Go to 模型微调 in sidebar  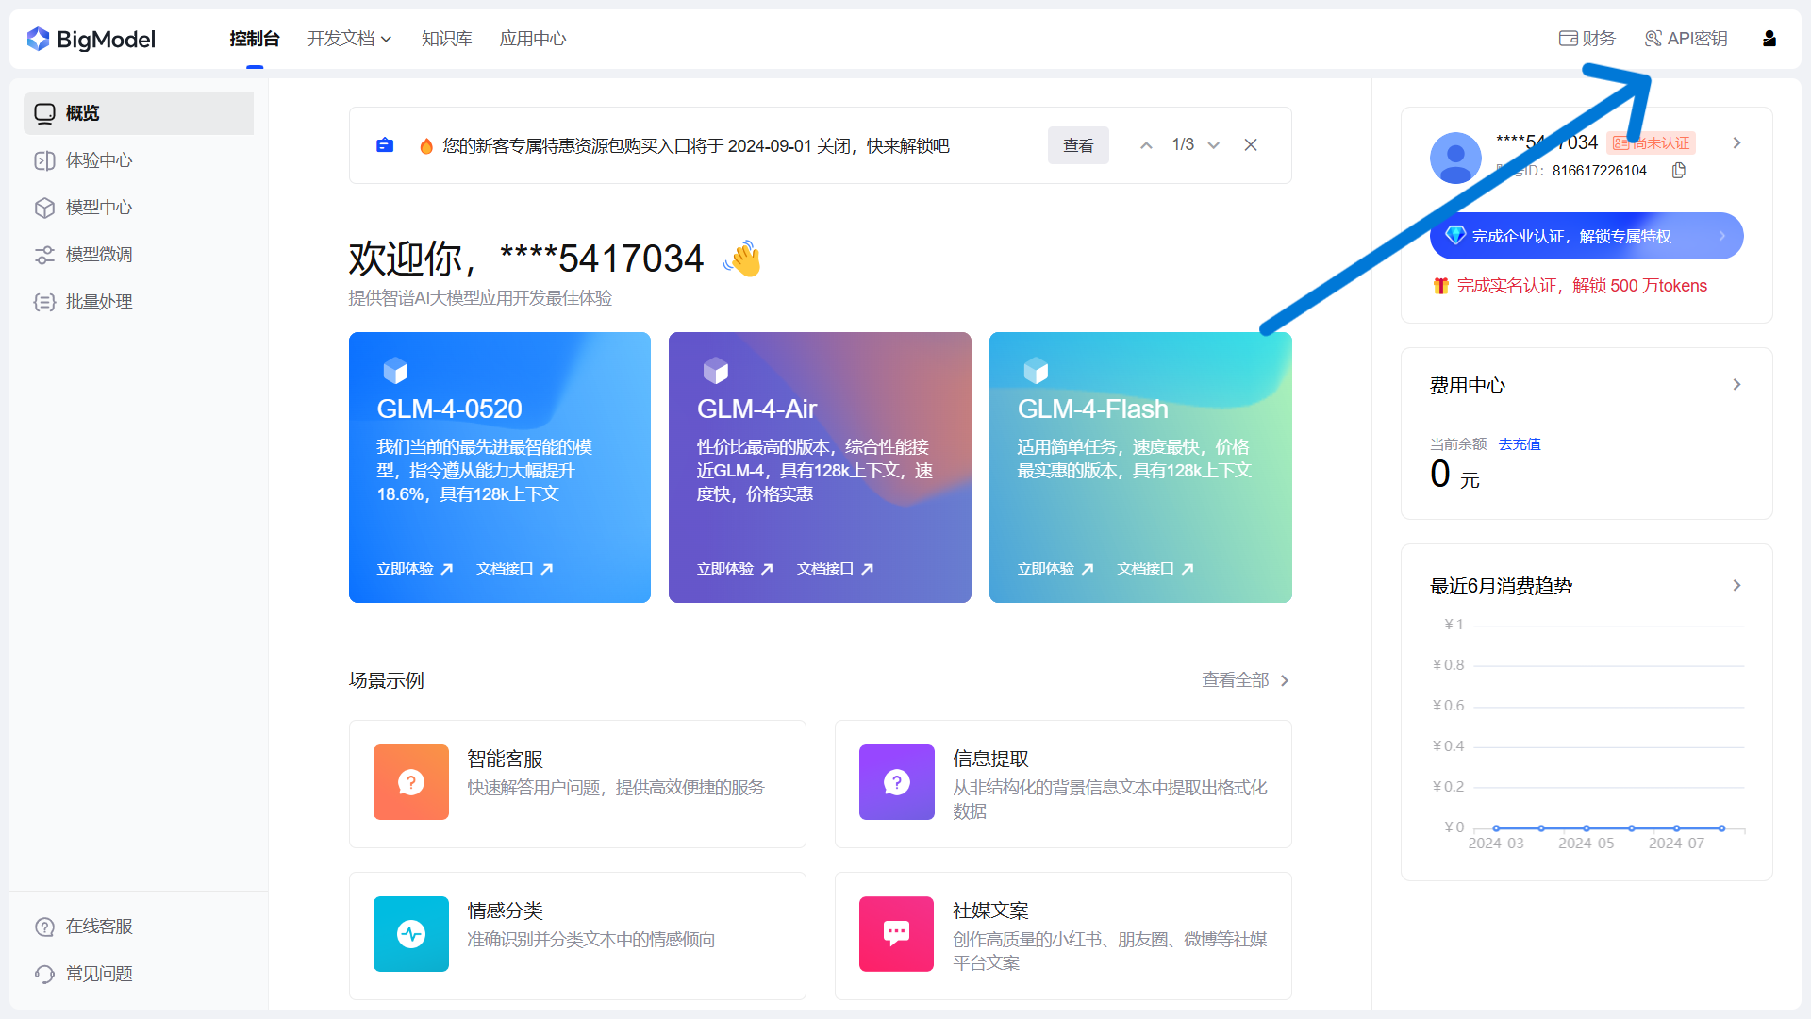(139, 255)
